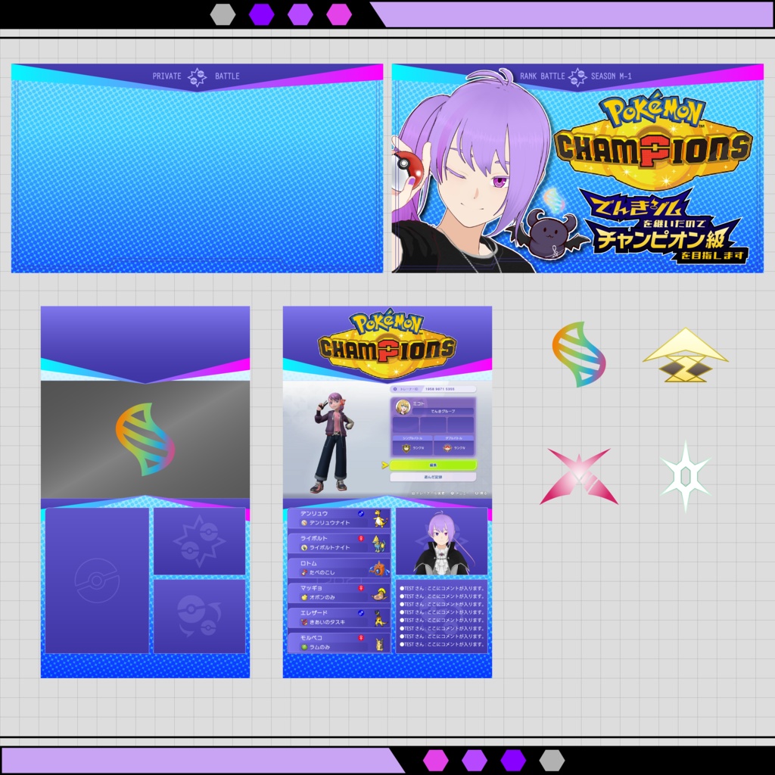Click the dark purple hexagon in the top bar
The height and width of the screenshot is (775, 775).
(x=261, y=14)
